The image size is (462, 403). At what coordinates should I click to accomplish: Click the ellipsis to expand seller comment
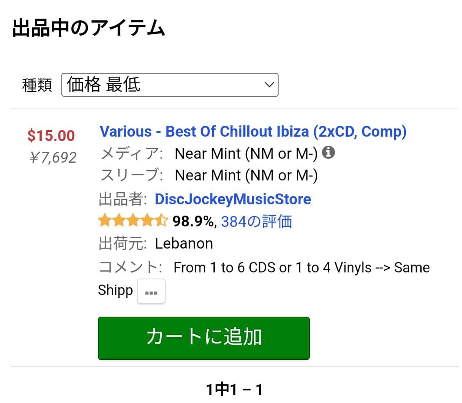click(151, 291)
